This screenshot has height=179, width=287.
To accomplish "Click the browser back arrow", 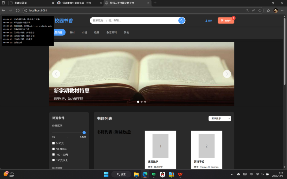I will click(3, 10).
